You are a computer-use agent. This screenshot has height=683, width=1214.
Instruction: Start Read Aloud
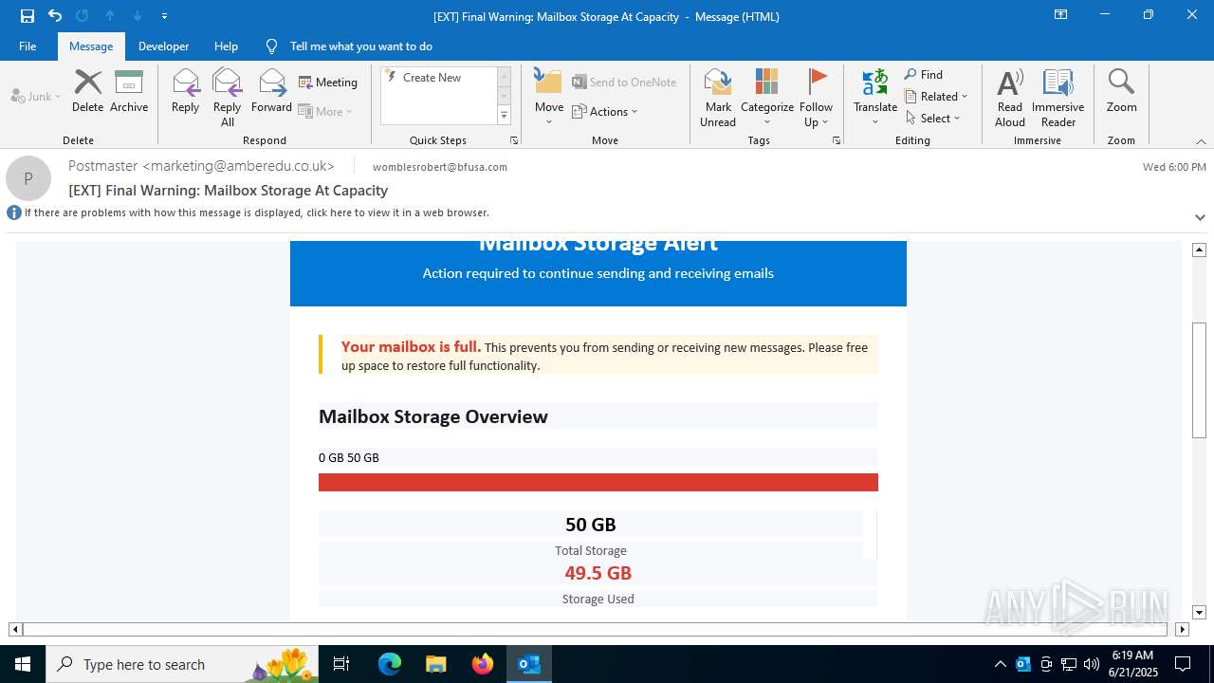(1010, 98)
